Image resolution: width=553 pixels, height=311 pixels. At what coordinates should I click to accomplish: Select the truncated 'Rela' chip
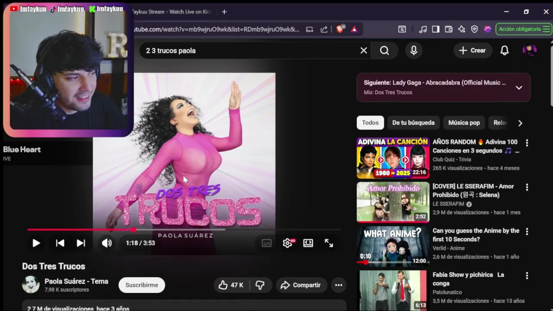(500, 123)
